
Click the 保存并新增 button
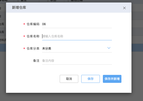[x=112, y=79]
